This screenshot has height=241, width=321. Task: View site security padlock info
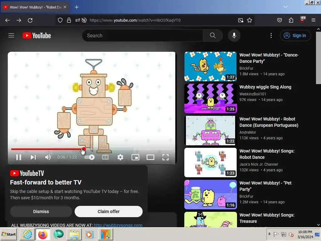69,20
